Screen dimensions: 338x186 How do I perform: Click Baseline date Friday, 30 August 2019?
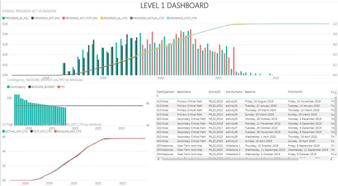tap(259, 101)
